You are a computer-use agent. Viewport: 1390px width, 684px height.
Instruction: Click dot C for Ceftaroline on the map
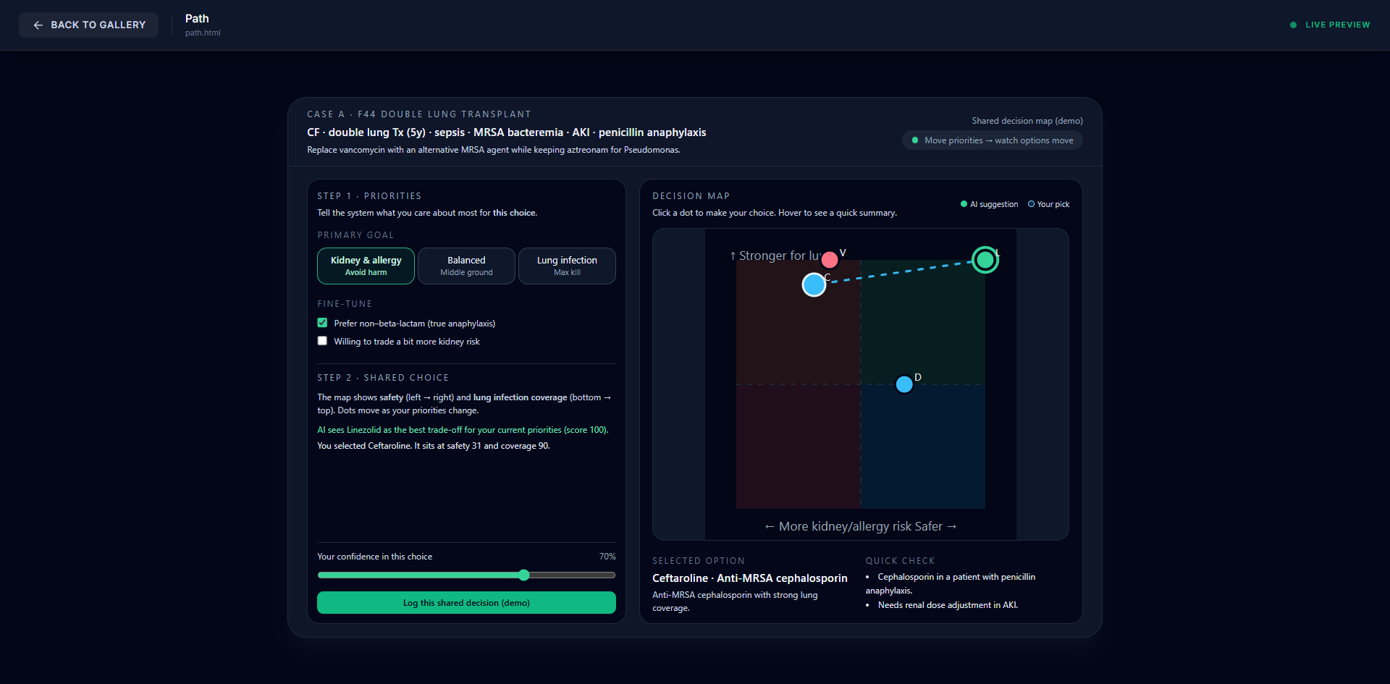point(813,284)
